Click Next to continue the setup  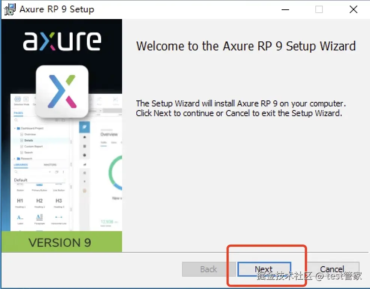click(263, 269)
